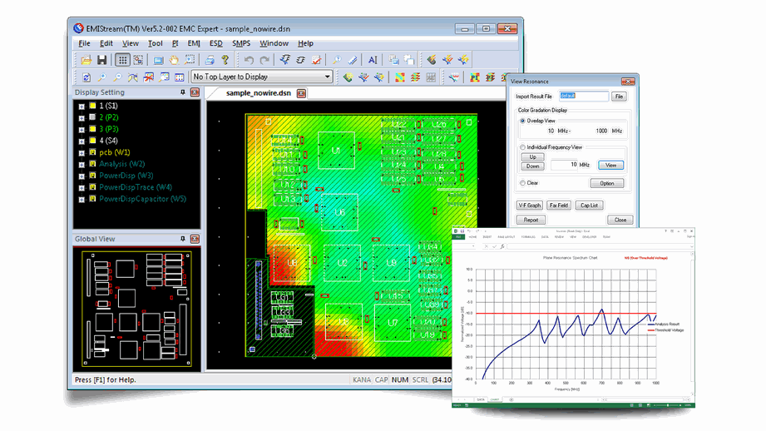Click the checklist icon with red checkmark
Screen dimensions: 766x431
tap(317, 60)
